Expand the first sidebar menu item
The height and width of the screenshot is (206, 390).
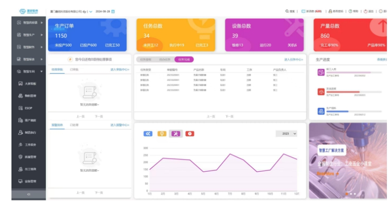click(29, 22)
